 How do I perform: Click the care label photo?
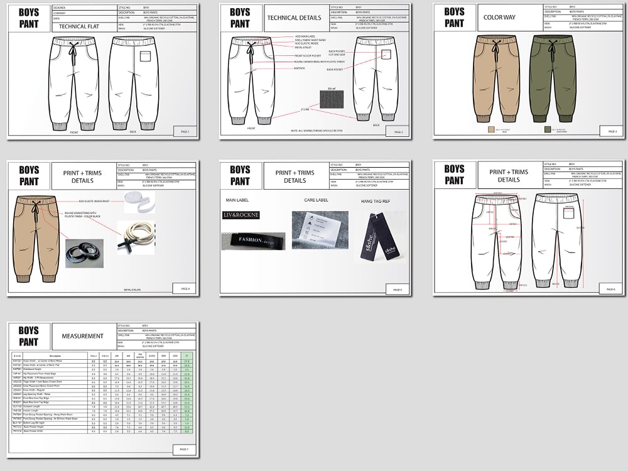coord(320,230)
